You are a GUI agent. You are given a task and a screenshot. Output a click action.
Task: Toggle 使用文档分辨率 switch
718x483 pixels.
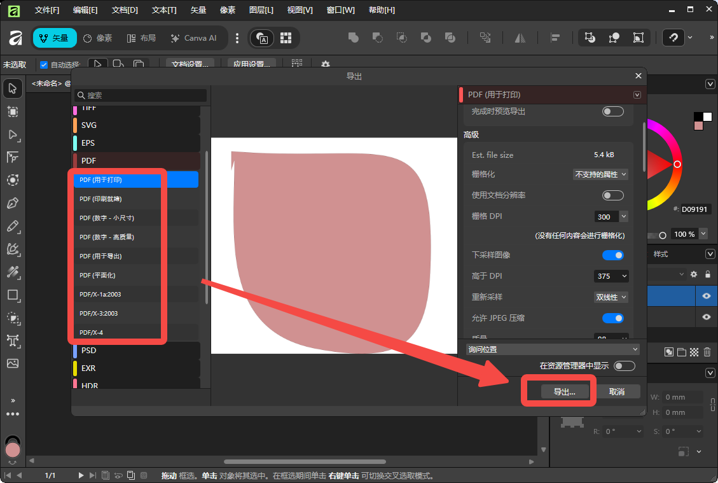tap(612, 195)
